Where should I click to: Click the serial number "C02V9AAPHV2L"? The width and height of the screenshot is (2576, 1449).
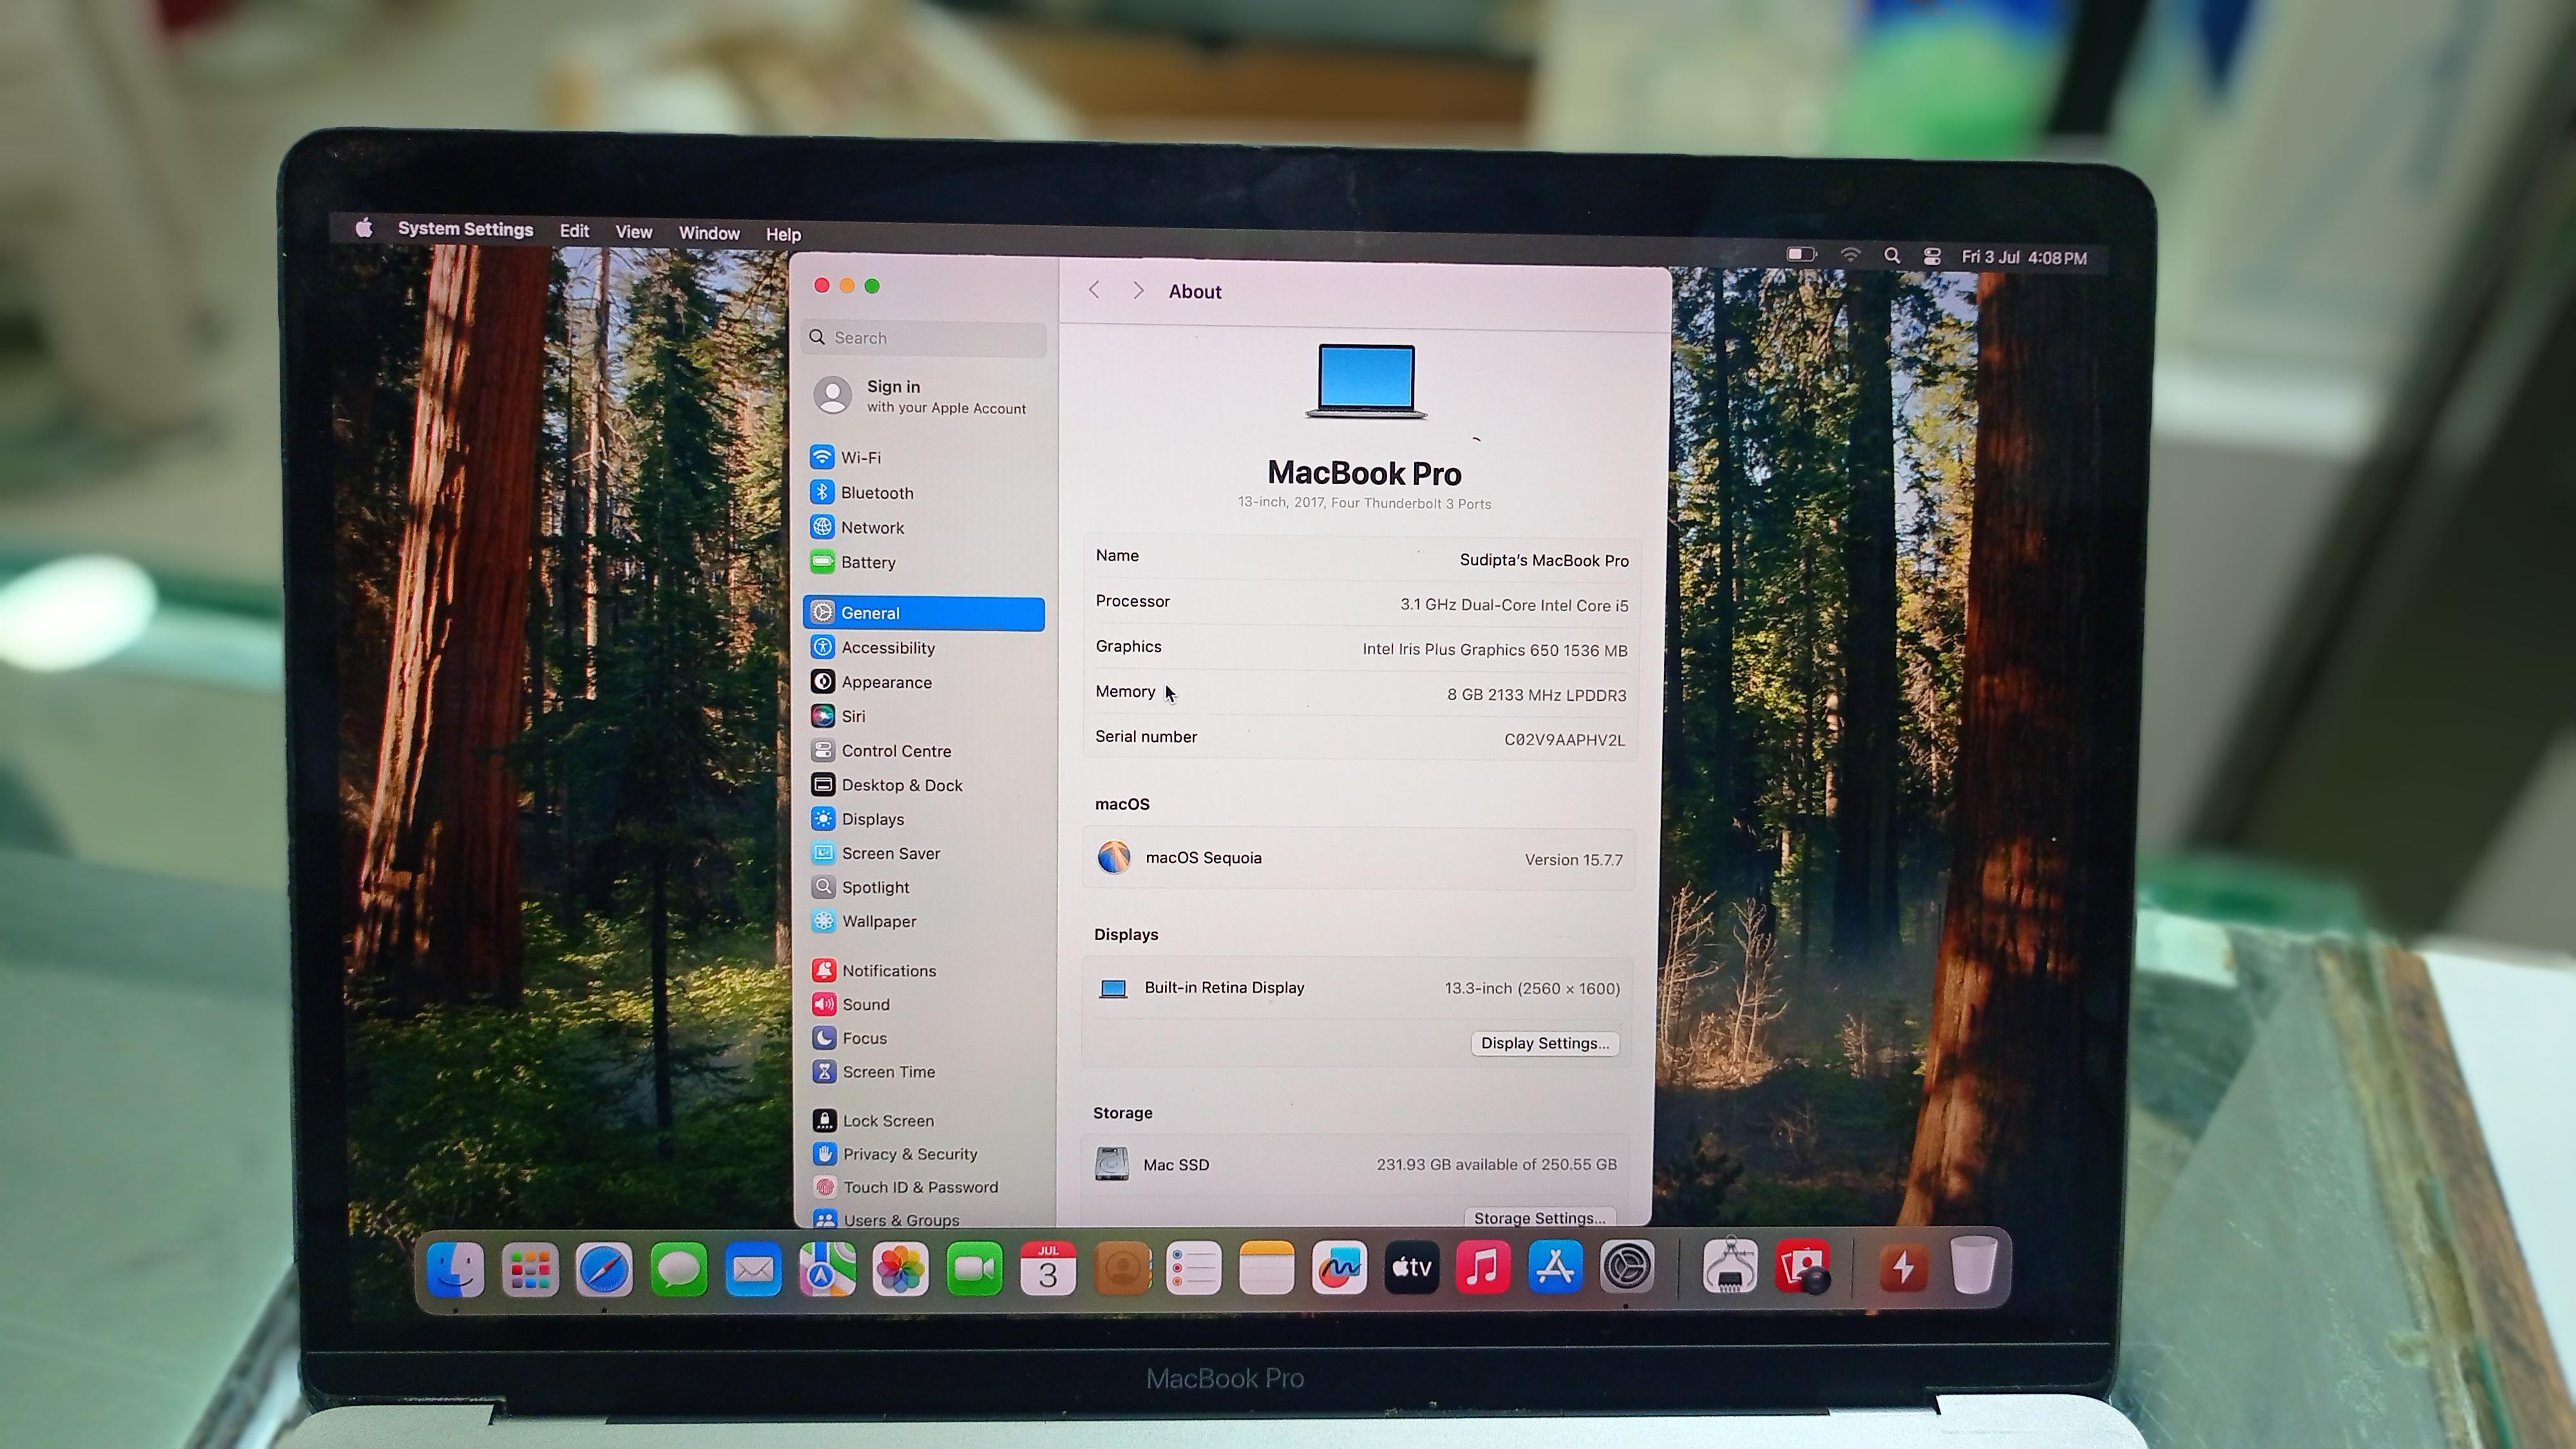pyautogui.click(x=1565, y=740)
